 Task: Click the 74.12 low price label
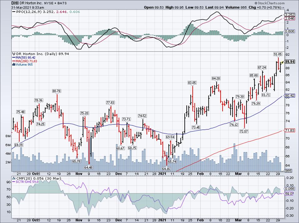pos(234,125)
